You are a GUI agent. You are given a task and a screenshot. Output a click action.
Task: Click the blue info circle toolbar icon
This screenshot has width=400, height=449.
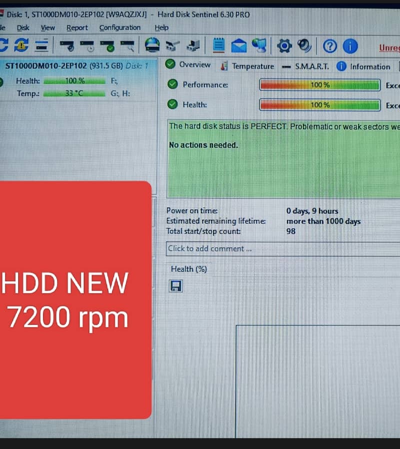pos(350,46)
